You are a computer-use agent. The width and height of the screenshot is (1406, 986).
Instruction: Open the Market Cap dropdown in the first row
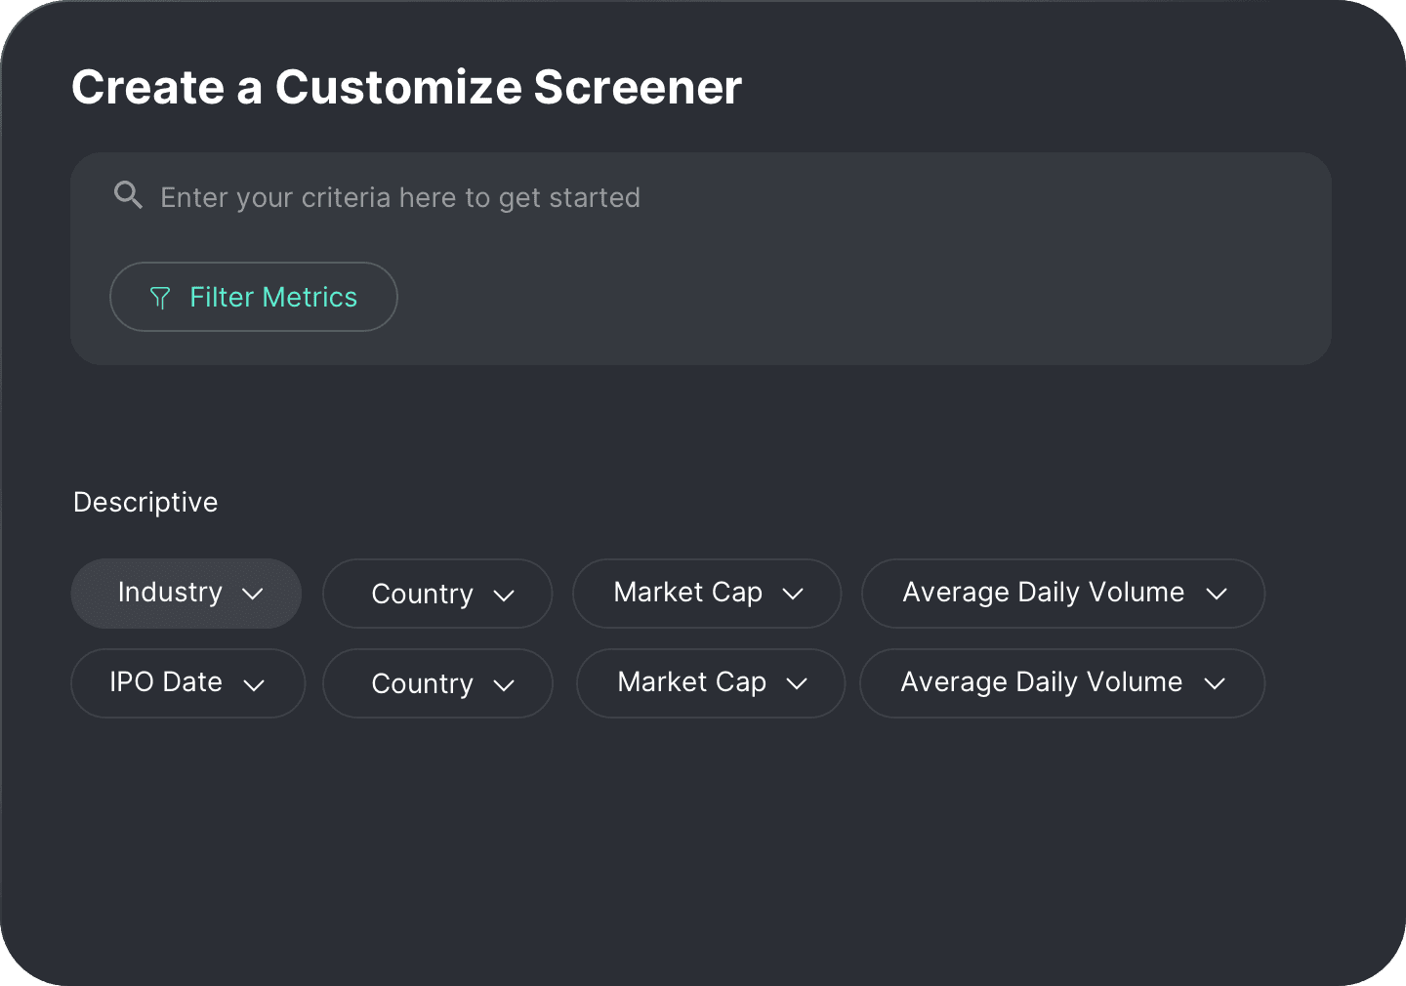(x=706, y=593)
